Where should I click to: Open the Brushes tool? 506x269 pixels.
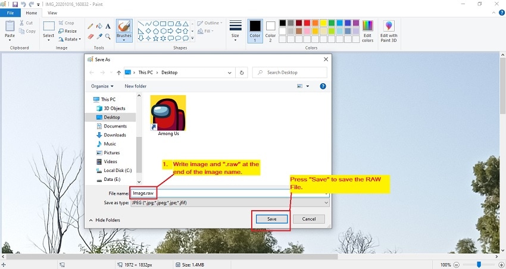(124, 30)
